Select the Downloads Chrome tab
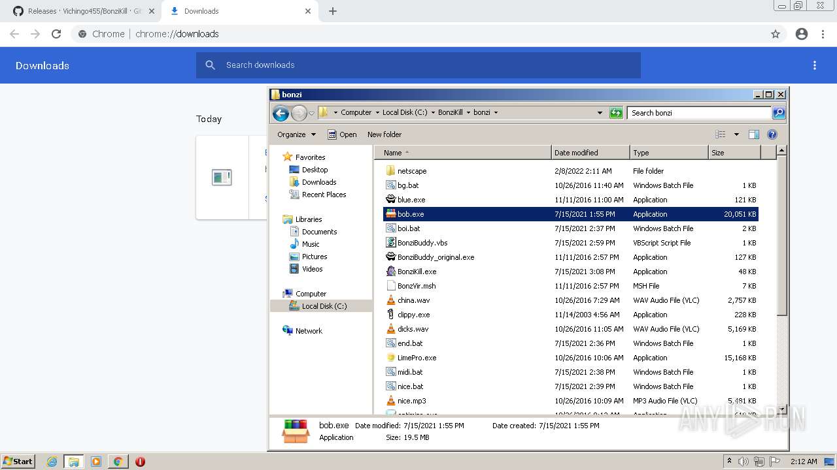 (239, 11)
